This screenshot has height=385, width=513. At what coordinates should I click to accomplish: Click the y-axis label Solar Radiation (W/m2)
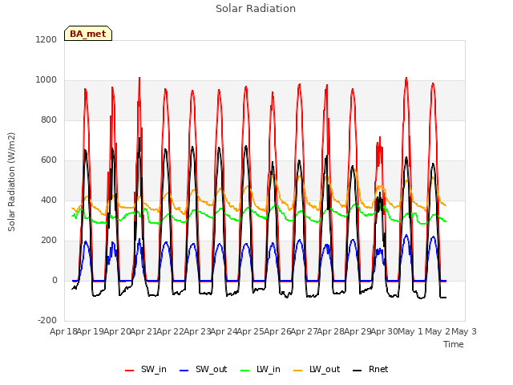pos(11,182)
